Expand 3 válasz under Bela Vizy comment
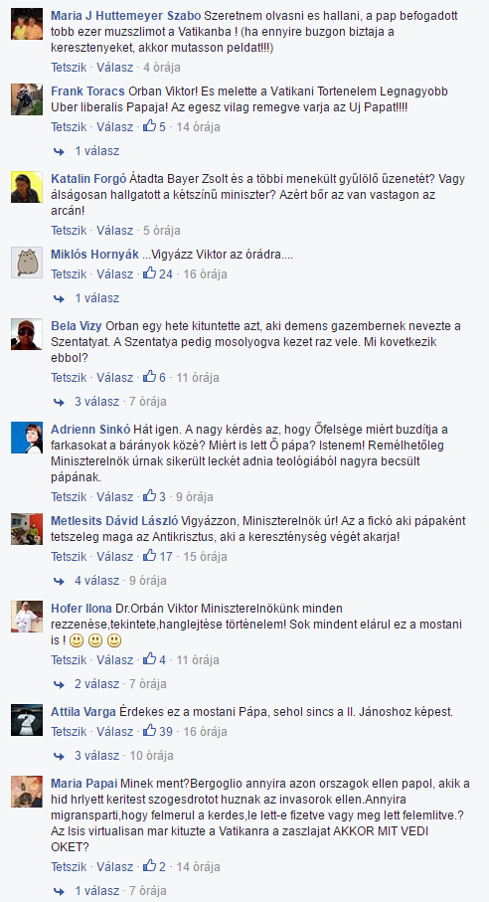 point(96,401)
